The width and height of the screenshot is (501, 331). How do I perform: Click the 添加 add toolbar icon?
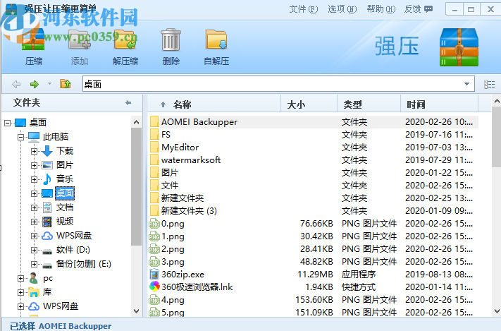[79, 40]
